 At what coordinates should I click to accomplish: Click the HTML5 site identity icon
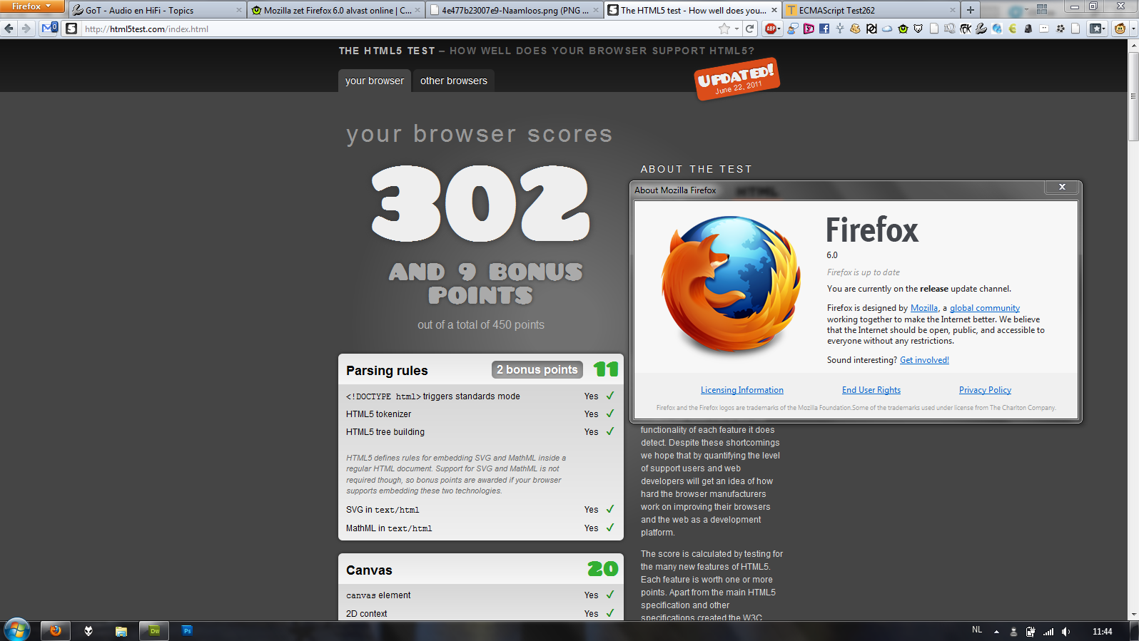(x=71, y=29)
